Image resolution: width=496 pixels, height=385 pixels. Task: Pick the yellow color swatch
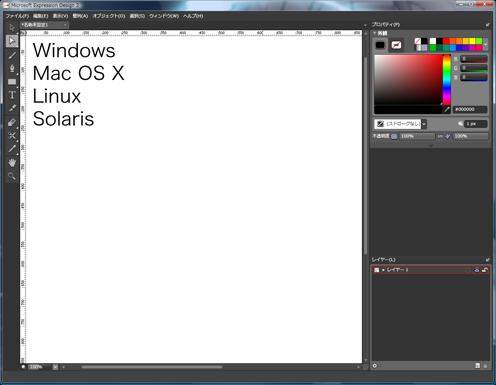pyautogui.click(x=472, y=41)
